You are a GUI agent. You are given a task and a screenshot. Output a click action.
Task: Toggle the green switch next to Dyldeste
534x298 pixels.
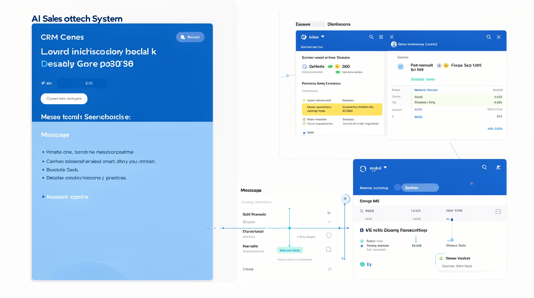pyautogui.click(x=330, y=66)
